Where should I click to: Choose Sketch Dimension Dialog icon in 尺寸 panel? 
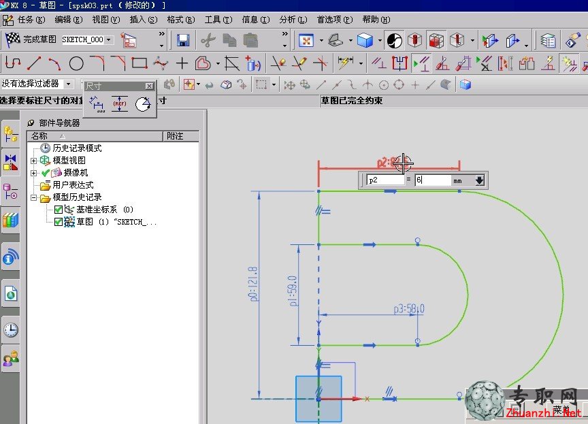(97, 104)
